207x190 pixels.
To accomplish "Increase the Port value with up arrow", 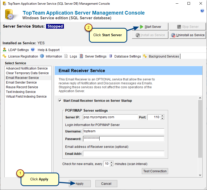I will [x=162, y=116].
